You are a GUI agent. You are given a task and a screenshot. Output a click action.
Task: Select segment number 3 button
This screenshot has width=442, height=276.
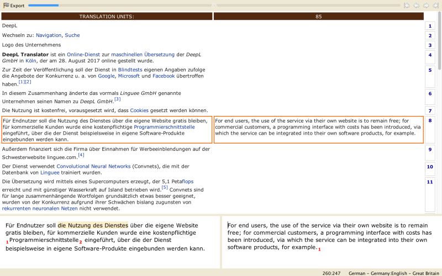430,45
